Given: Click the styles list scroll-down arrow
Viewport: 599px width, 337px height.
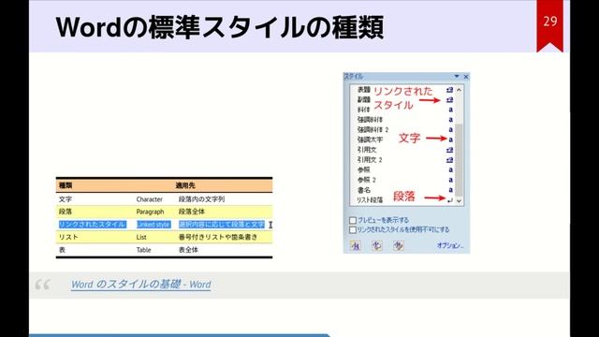Looking at the screenshot, I should [x=460, y=200].
